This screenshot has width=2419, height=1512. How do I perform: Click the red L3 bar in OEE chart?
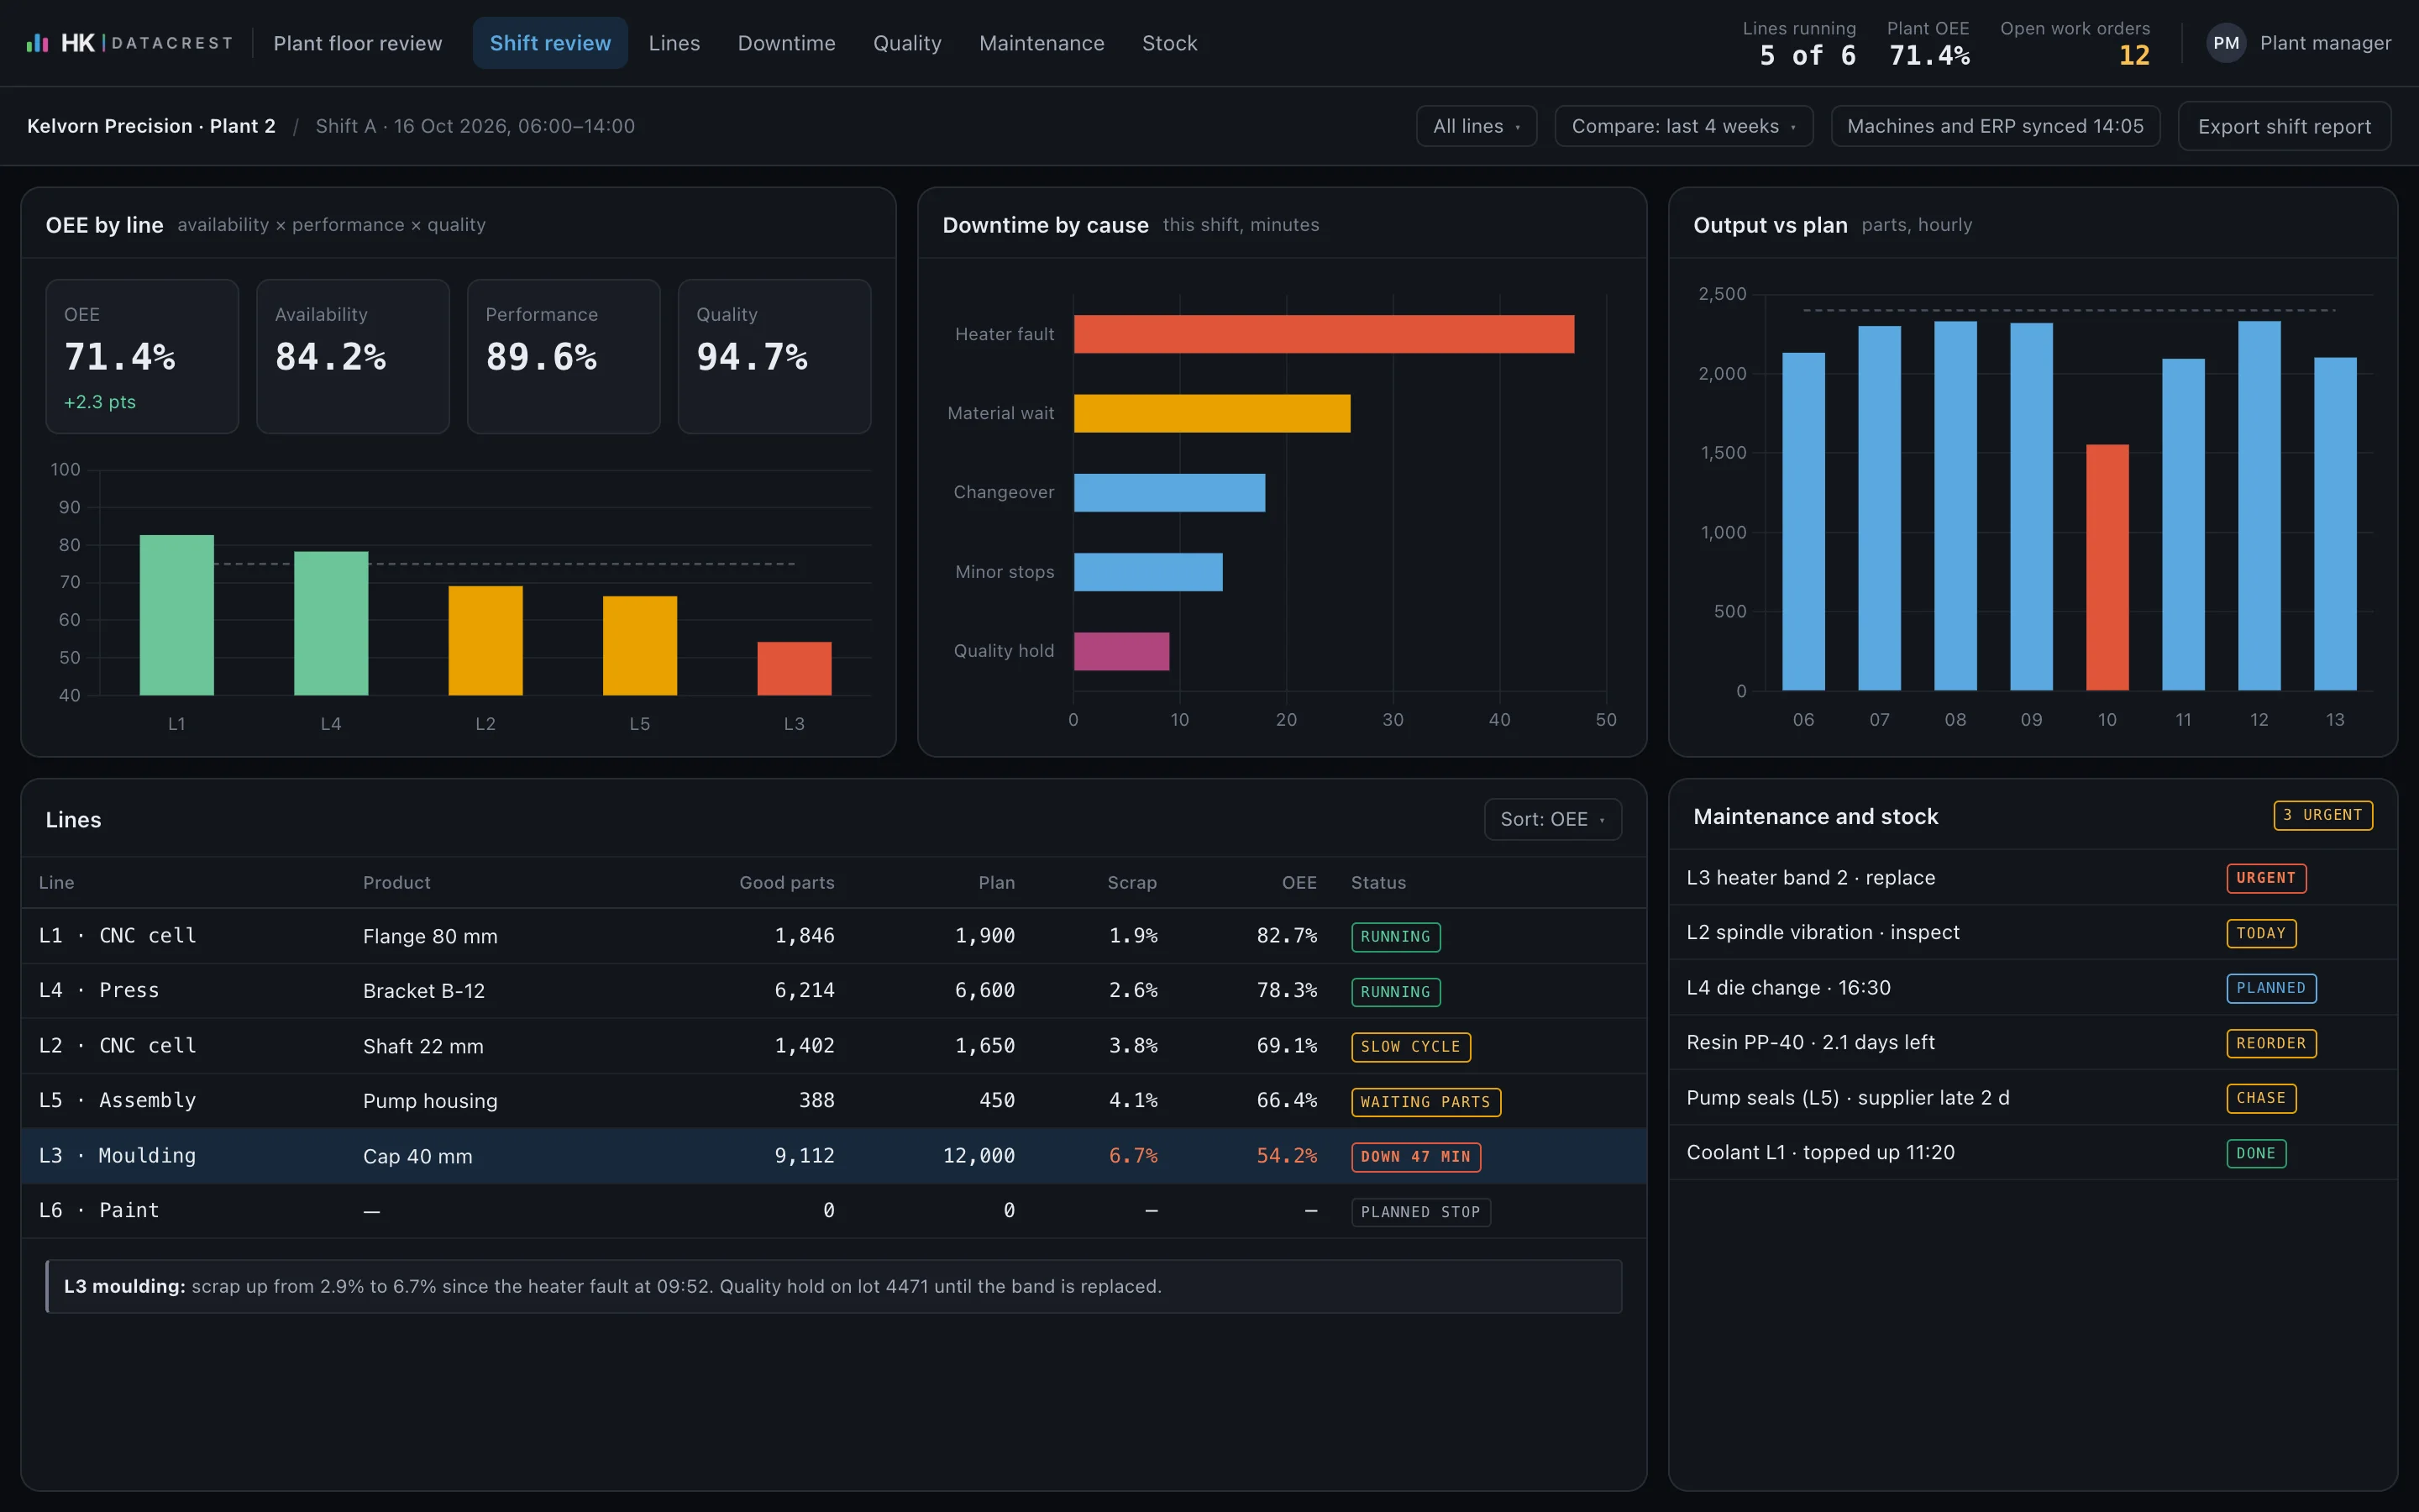click(795, 668)
